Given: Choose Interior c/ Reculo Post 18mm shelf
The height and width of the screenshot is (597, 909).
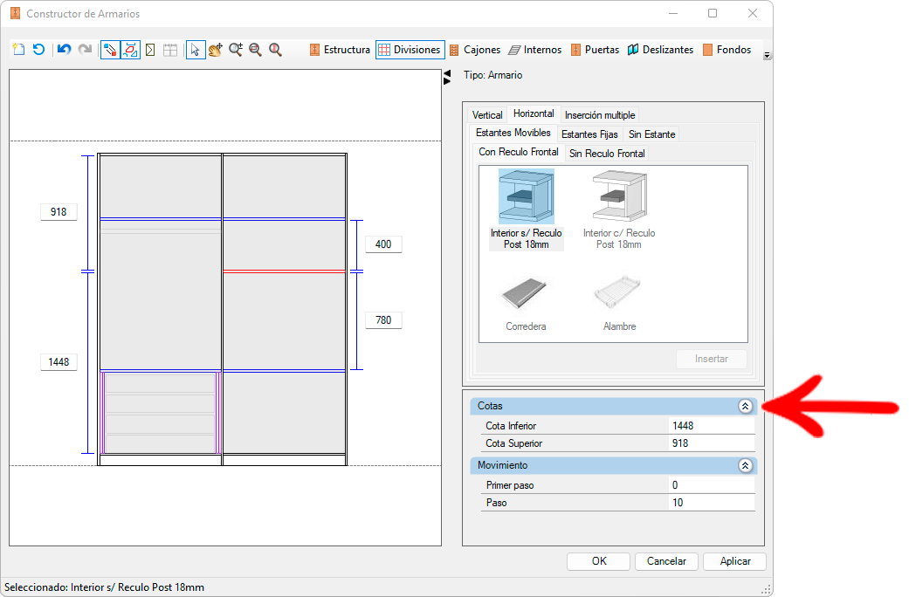Looking at the screenshot, I should coord(618,209).
